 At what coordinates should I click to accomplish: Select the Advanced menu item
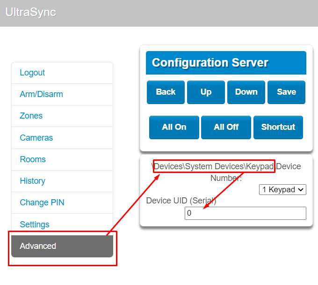(62, 246)
